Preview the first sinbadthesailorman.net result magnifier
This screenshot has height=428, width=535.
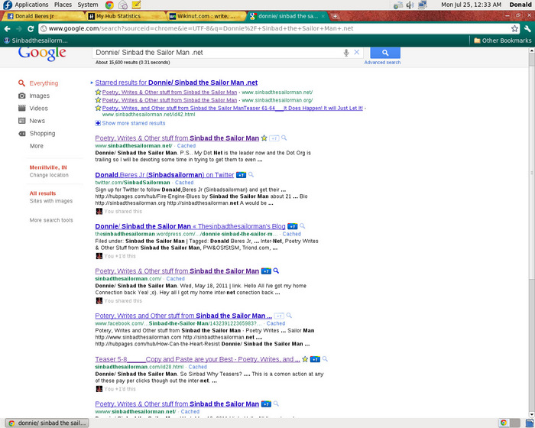tap(284, 138)
